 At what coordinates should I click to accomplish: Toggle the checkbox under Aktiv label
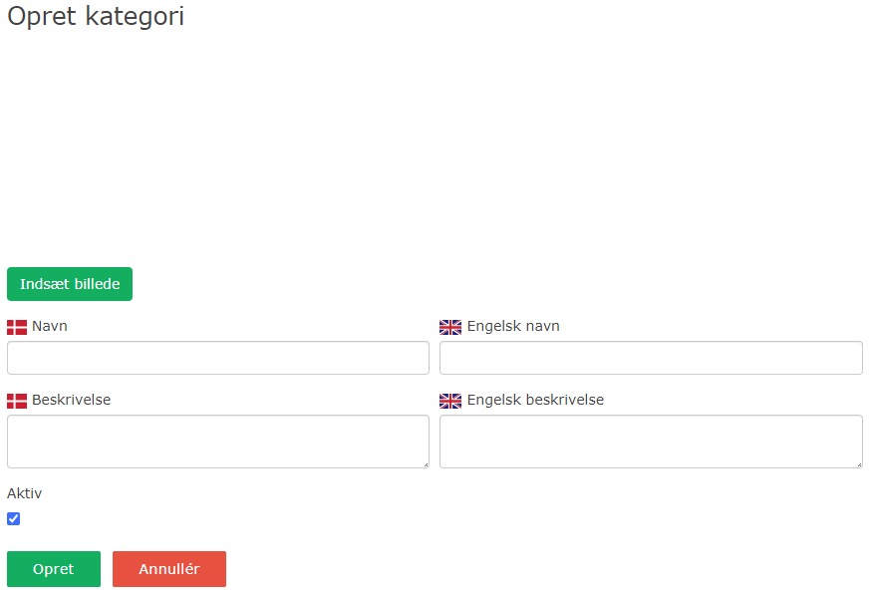click(x=14, y=518)
